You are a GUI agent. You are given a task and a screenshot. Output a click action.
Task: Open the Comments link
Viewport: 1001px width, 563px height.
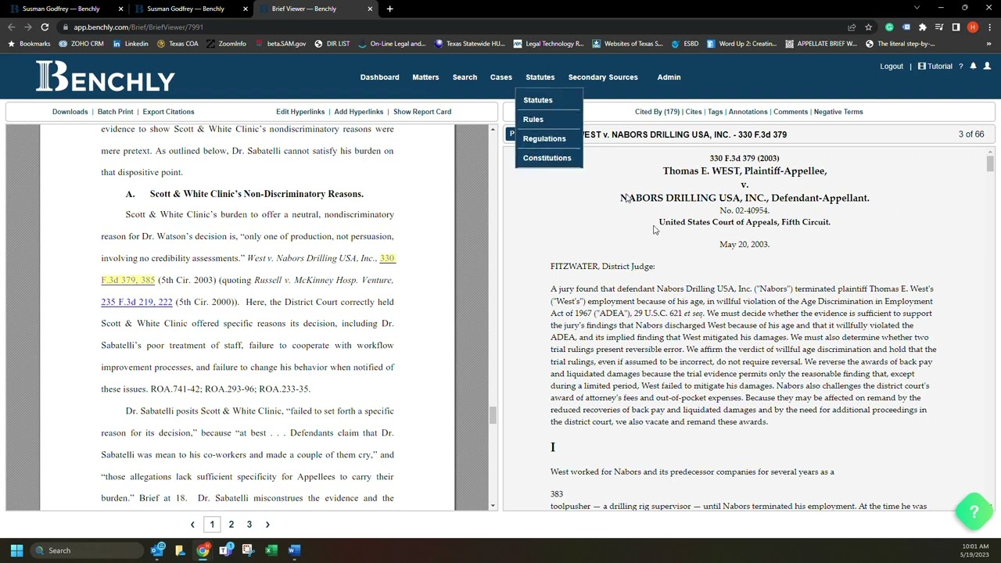(x=791, y=112)
